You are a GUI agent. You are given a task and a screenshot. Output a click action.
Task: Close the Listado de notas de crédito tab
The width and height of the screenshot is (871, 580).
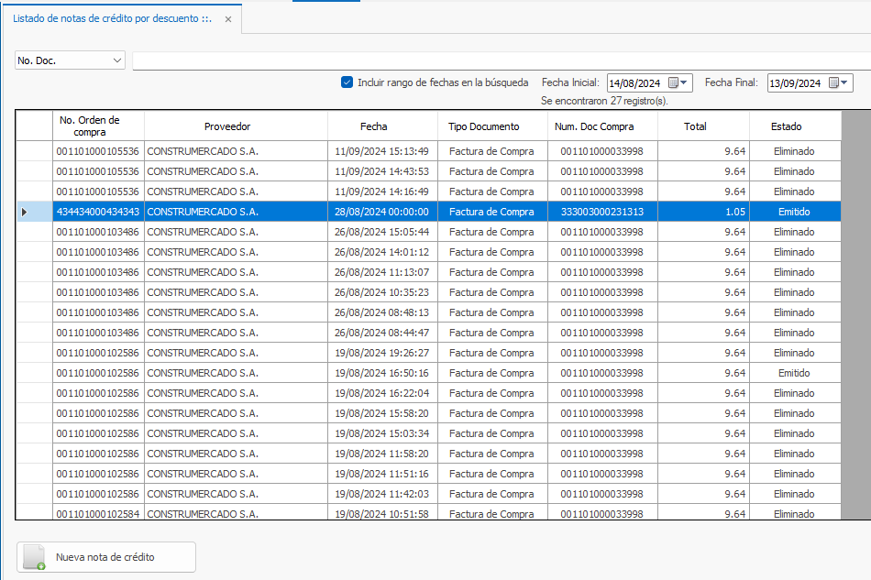pos(228,18)
